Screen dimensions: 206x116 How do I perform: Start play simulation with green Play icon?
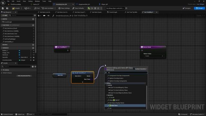click(89, 8)
